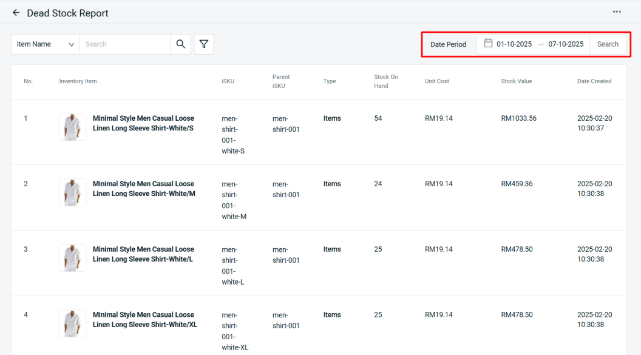641x355 pixels.
Task: Open thumbnail of White/M shirt
Action: tap(72, 192)
